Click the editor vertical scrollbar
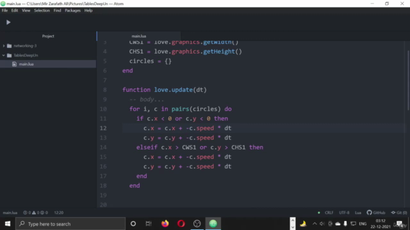 tap(408, 80)
